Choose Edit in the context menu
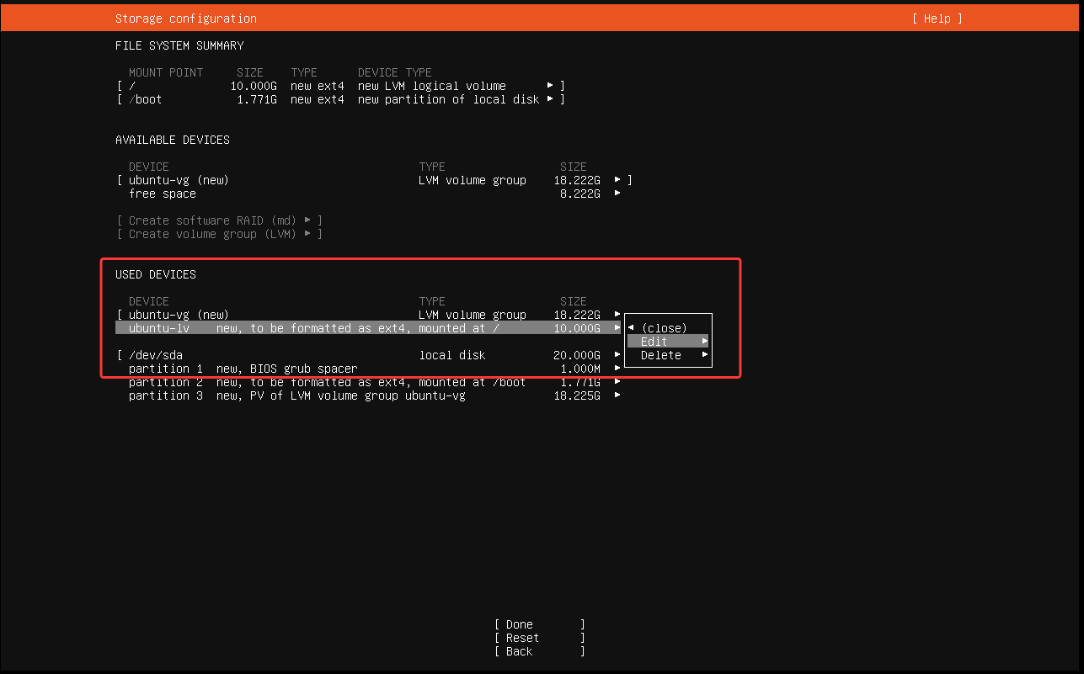1084x674 pixels. [x=667, y=342]
